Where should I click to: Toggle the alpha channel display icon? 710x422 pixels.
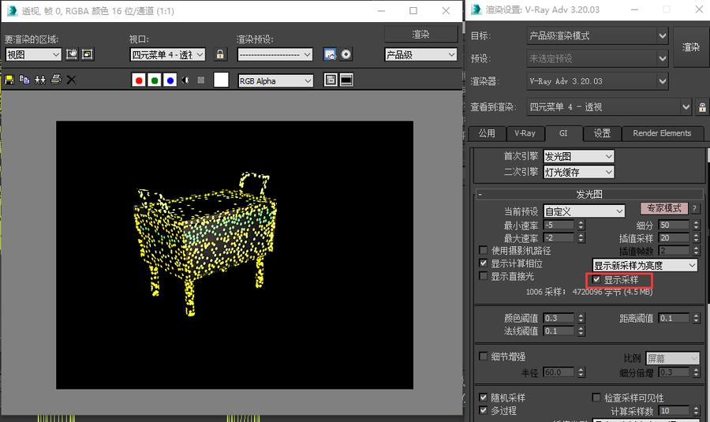coord(185,80)
